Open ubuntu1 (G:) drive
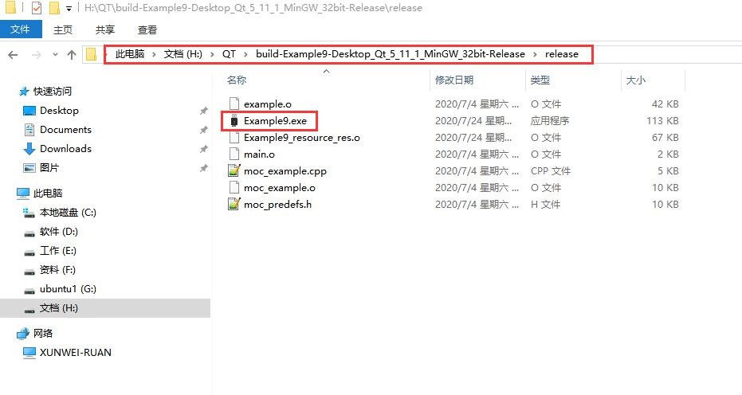The height and width of the screenshot is (395, 742). [x=69, y=288]
